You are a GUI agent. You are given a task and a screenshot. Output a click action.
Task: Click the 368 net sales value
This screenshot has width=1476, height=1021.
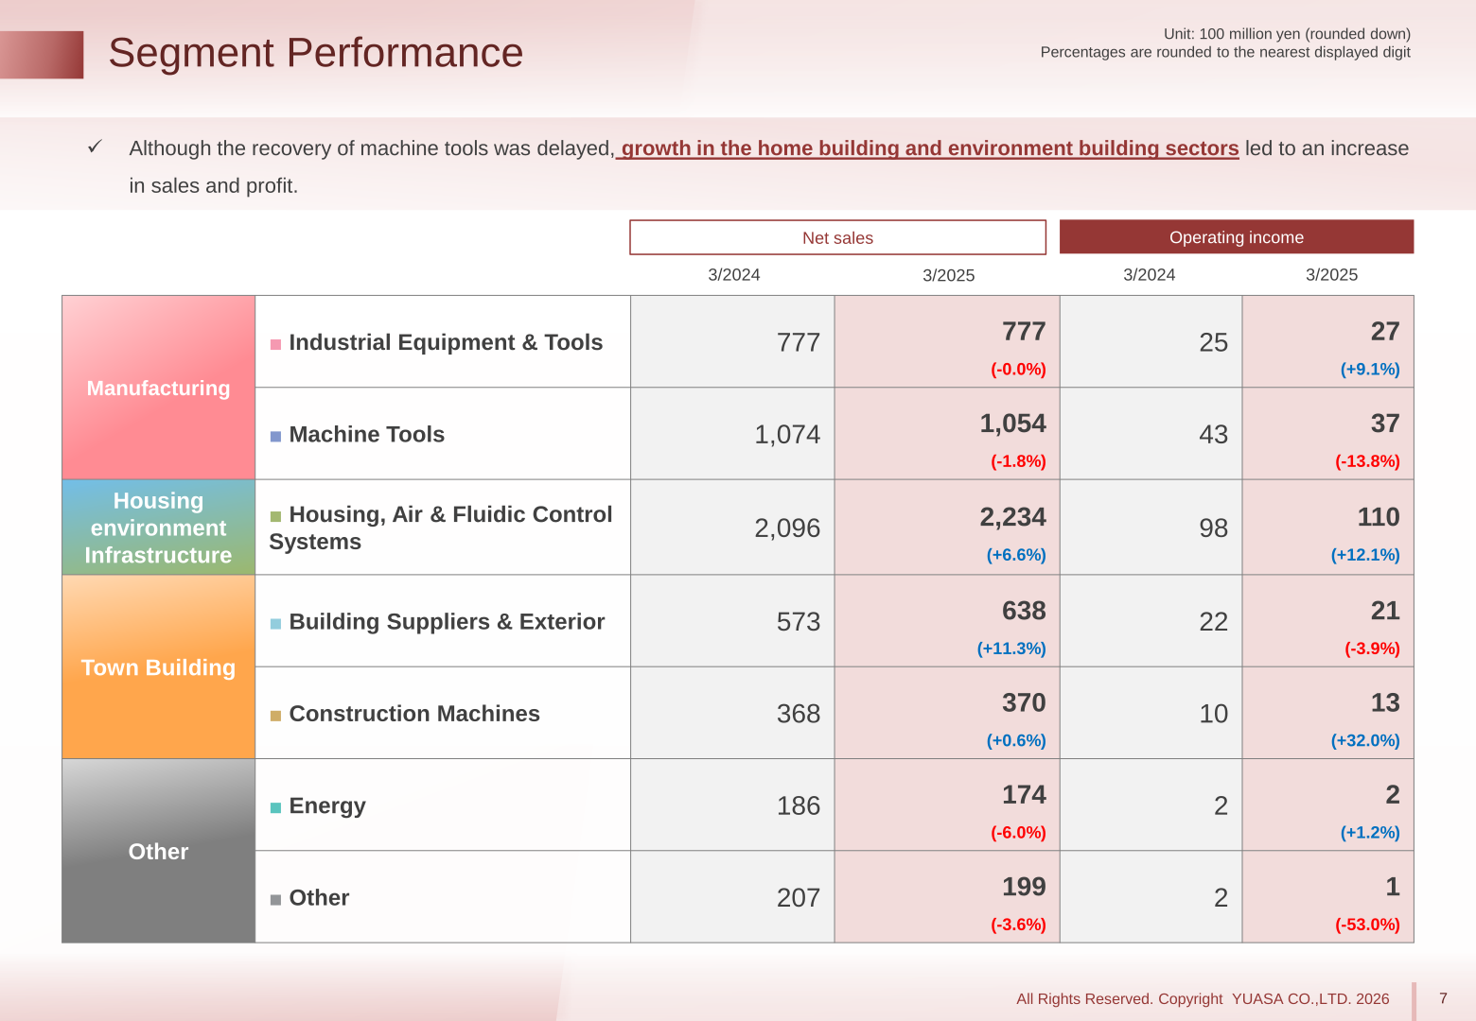(x=799, y=714)
